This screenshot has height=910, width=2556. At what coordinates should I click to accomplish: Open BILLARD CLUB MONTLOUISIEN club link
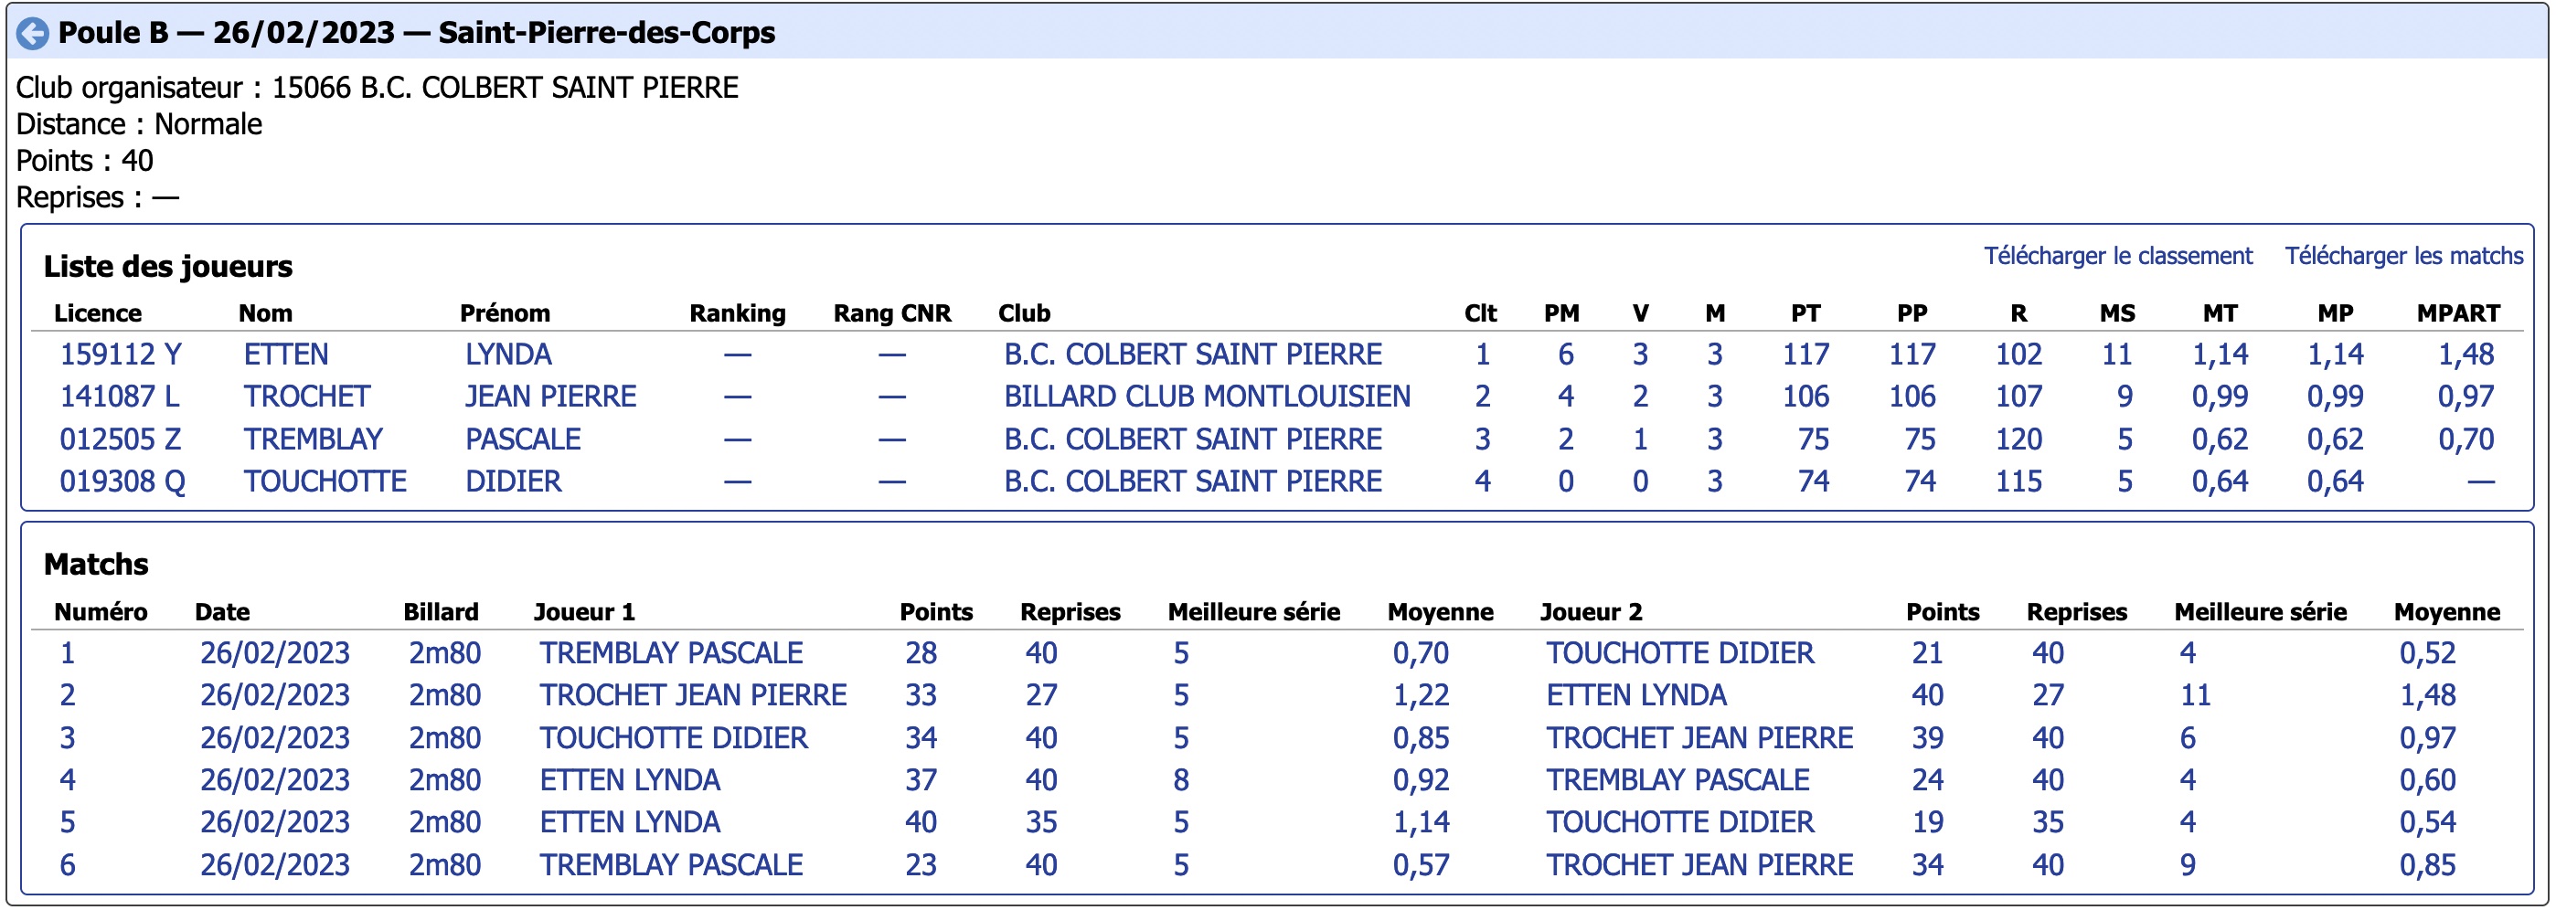pos(1207,397)
